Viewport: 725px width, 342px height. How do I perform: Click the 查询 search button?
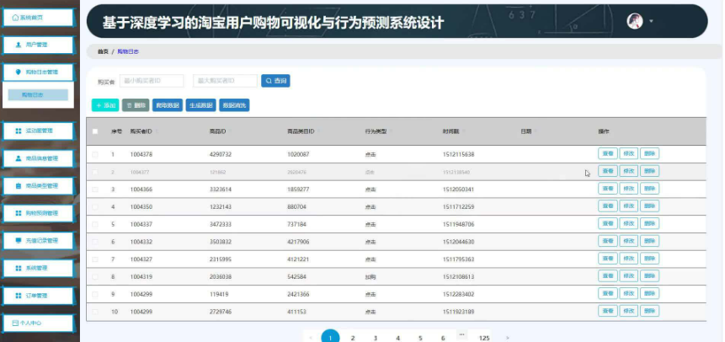(275, 81)
